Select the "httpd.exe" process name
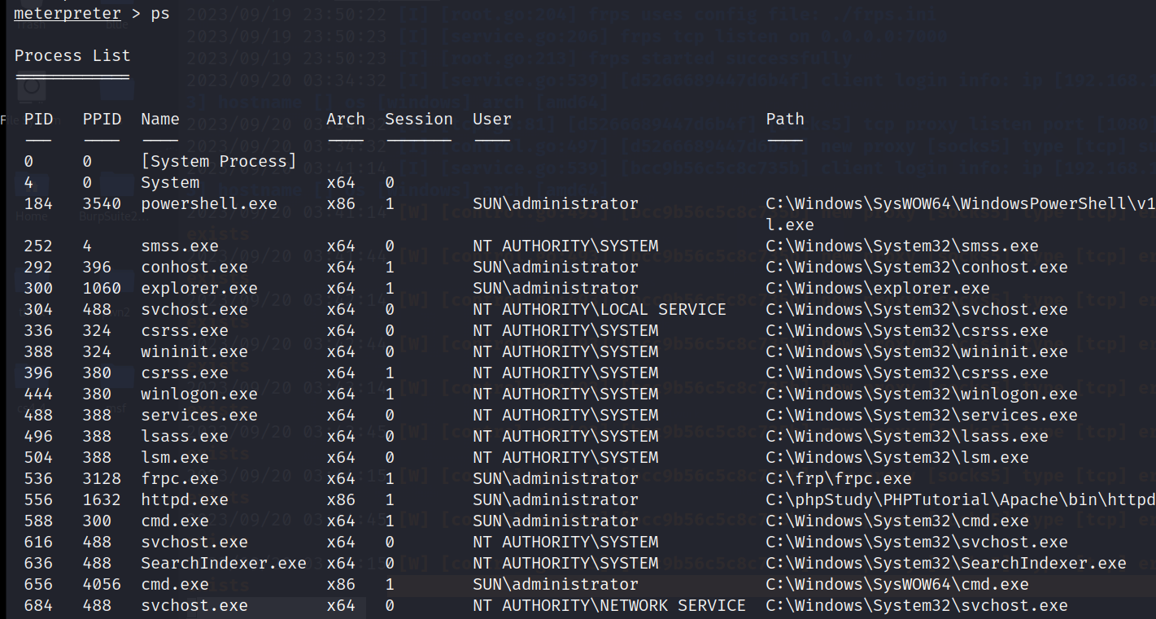The image size is (1156, 619). point(185,499)
